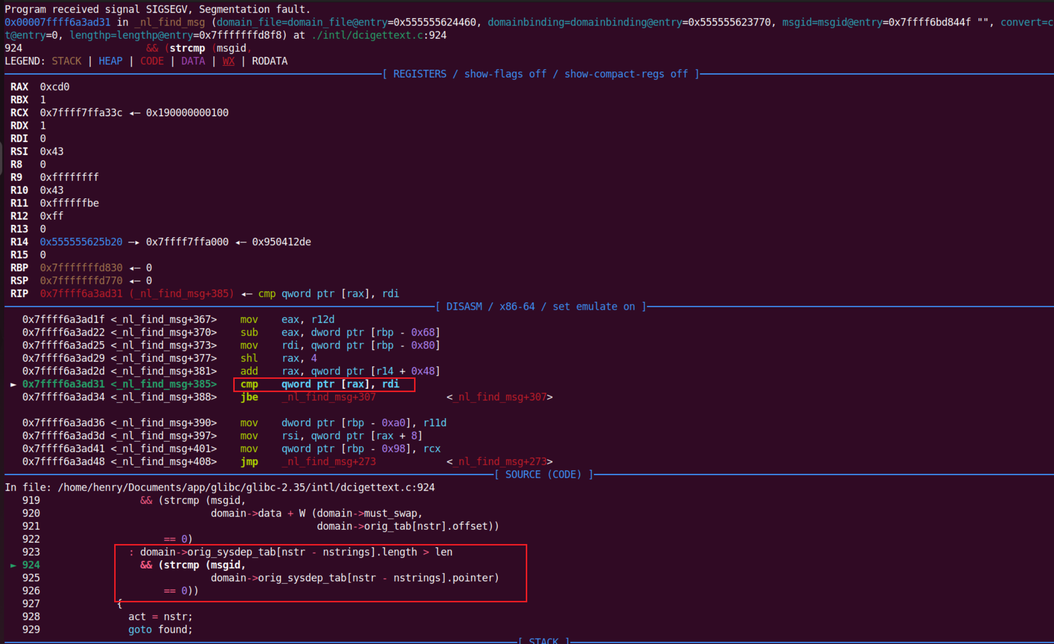Click the R14 heap address 0x555555625b20
The height and width of the screenshot is (644, 1054).
point(81,242)
